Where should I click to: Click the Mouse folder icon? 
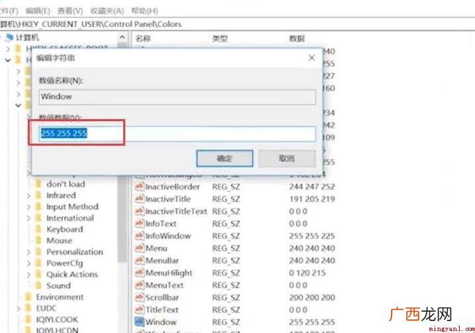click(x=38, y=240)
